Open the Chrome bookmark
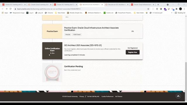Viewport: 187px width, 105px height. [49, 13]
